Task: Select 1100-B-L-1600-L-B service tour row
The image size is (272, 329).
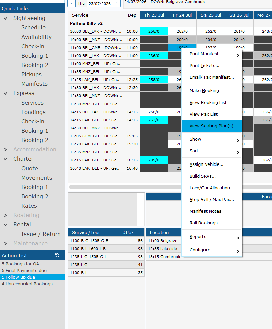Action: [106, 249]
